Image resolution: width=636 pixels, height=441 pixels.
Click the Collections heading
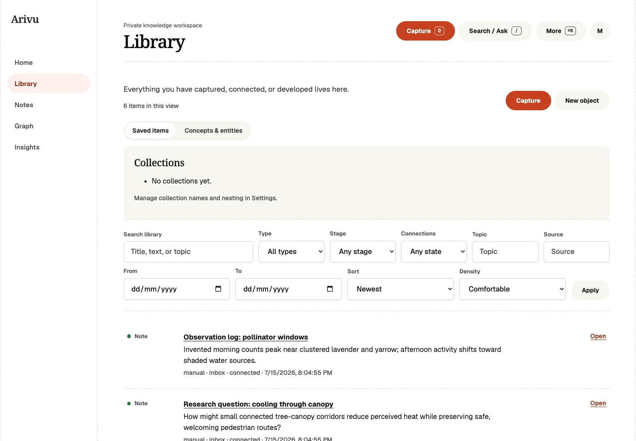click(x=159, y=163)
